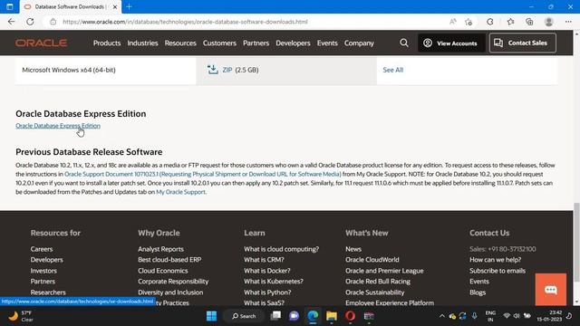Open the Partners menu in the header
This screenshot has width=580, height=326.
pos(256,43)
